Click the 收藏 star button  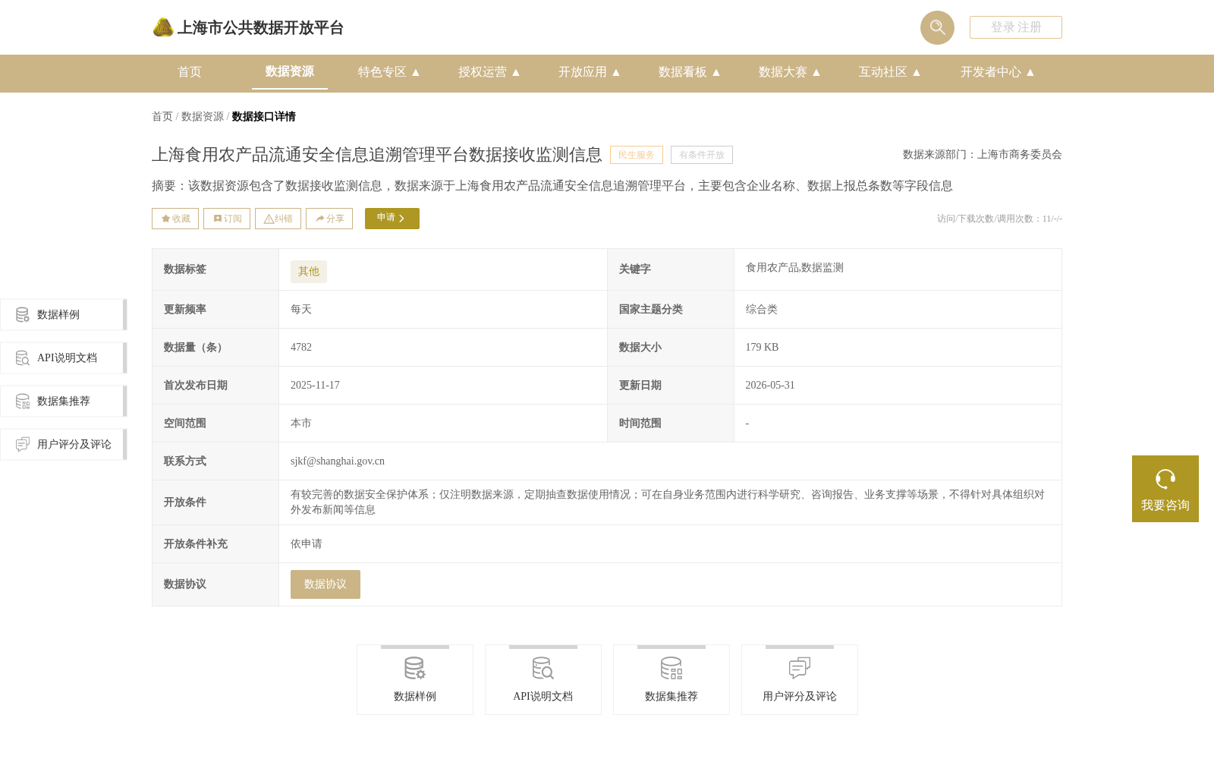click(175, 219)
